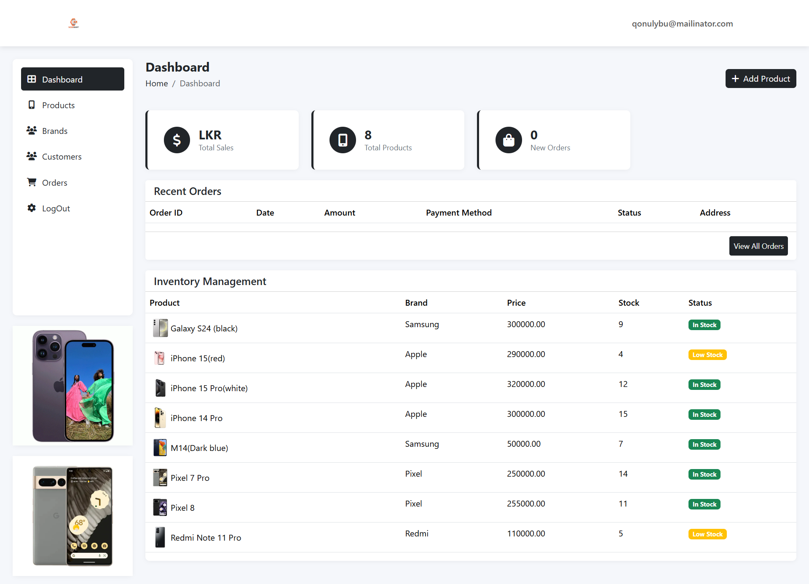The height and width of the screenshot is (584, 809).
Task: Click the New Orders count 0
Action: pos(534,135)
